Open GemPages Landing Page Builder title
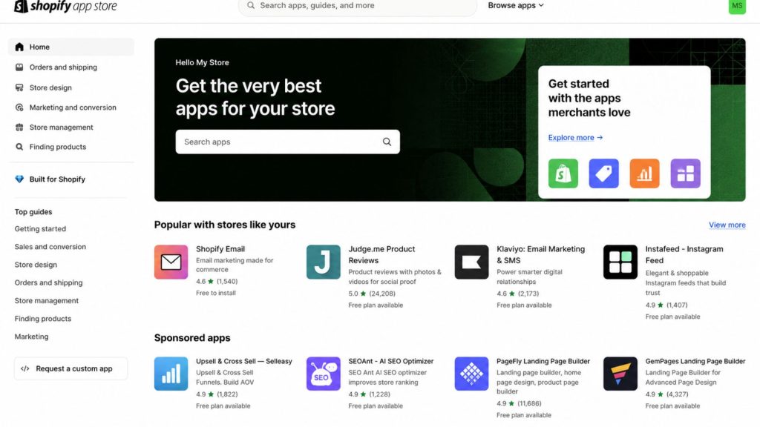This screenshot has height=427, width=760. point(695,361)
